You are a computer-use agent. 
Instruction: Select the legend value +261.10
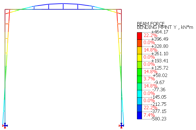[160, 54]
